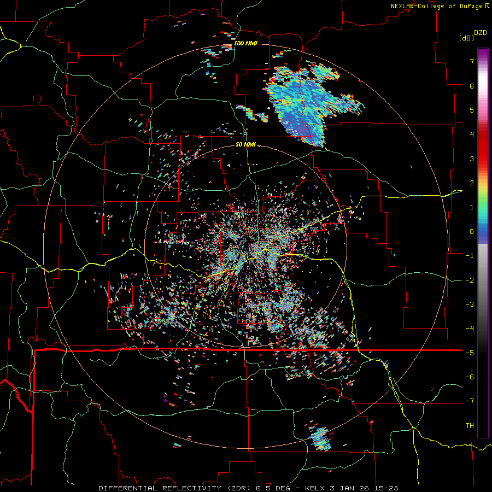Click the KBLX station identifier in caption

315,488
